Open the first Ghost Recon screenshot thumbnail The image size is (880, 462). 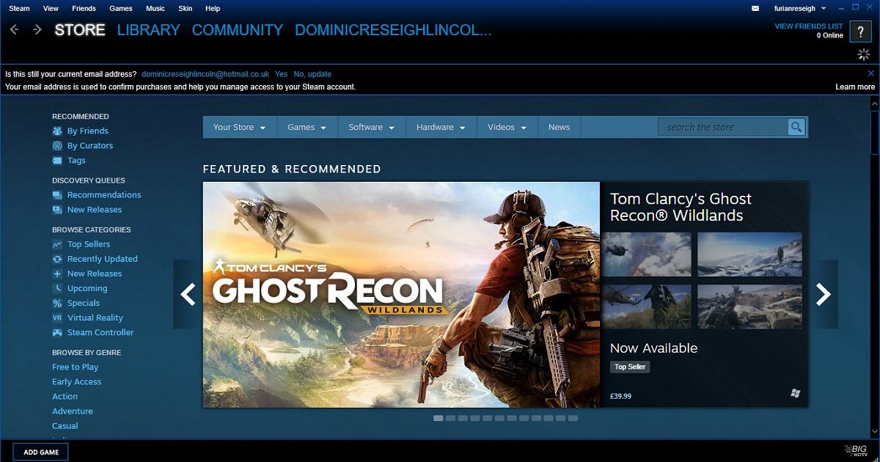647,254
